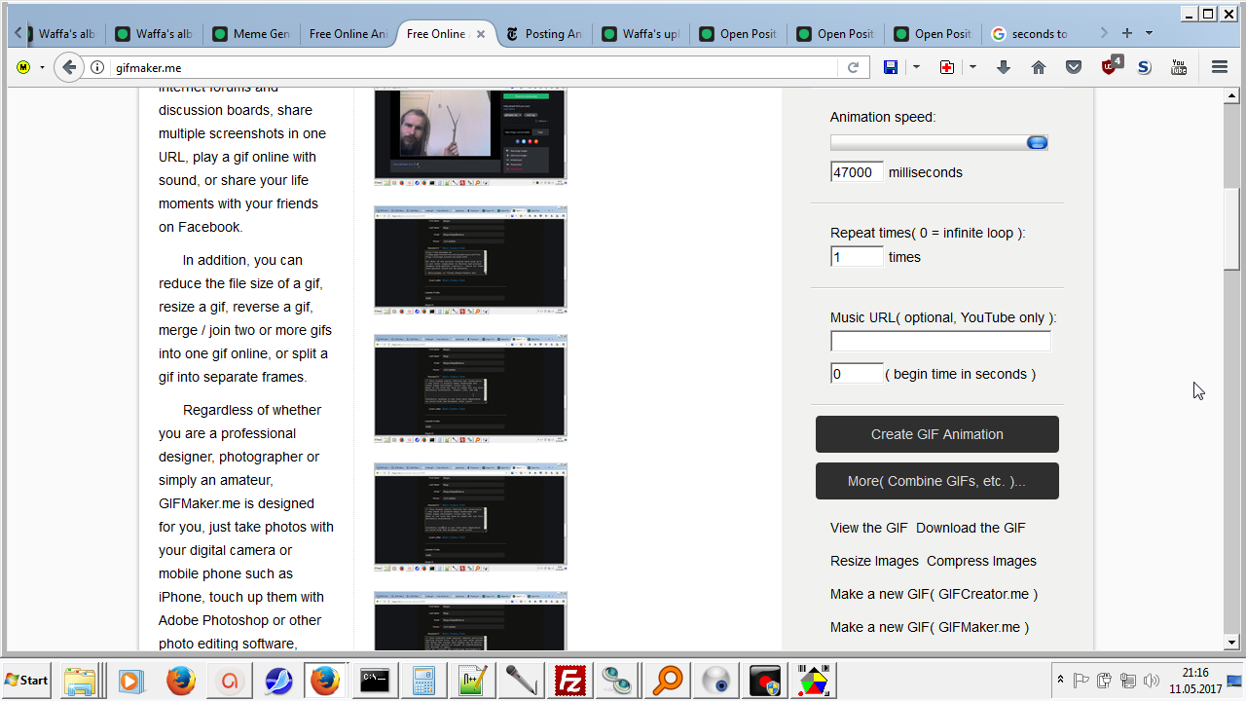The height and width of the screenshot is (701, 1246).
Task: Select the webcam man frame thumbnail
Action: pyautogui.click(x=470, y=135)
